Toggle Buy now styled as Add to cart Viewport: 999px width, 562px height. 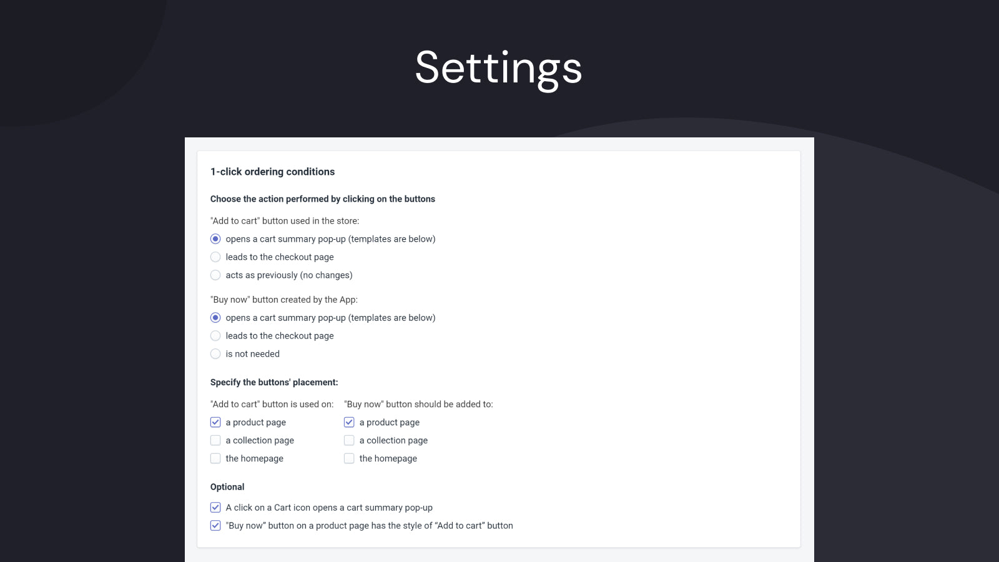(x=215, y=525)
